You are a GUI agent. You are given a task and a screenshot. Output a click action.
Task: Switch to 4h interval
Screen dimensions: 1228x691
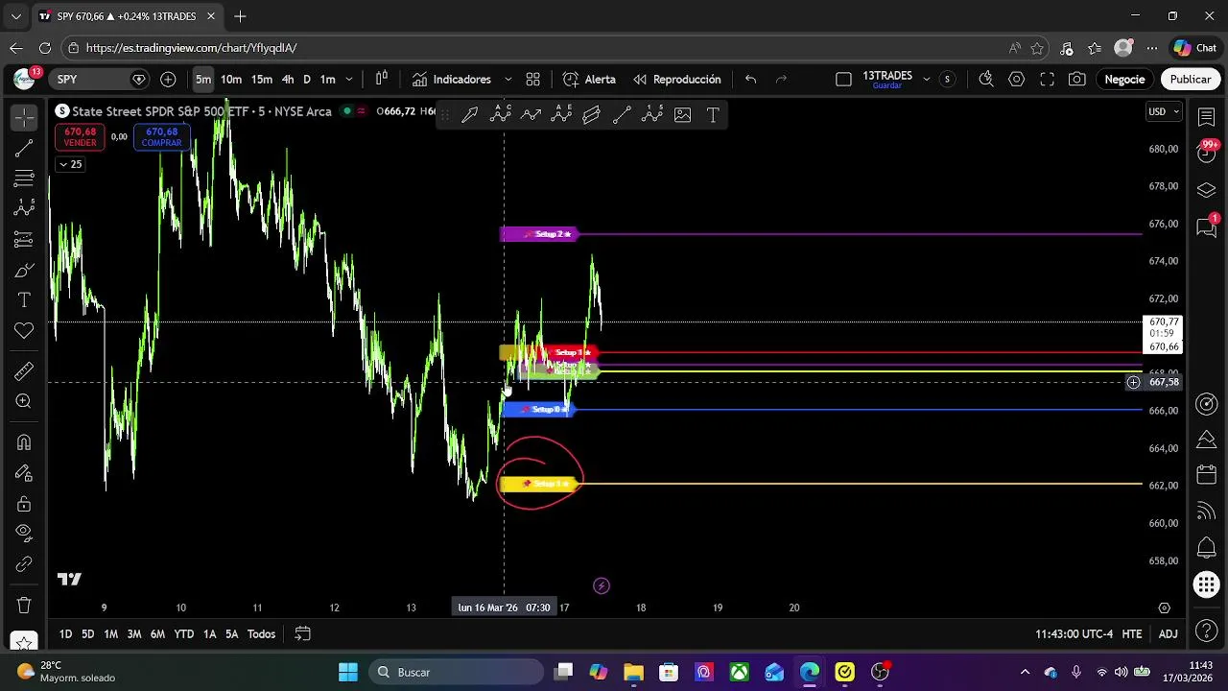(x=288, y=80)
